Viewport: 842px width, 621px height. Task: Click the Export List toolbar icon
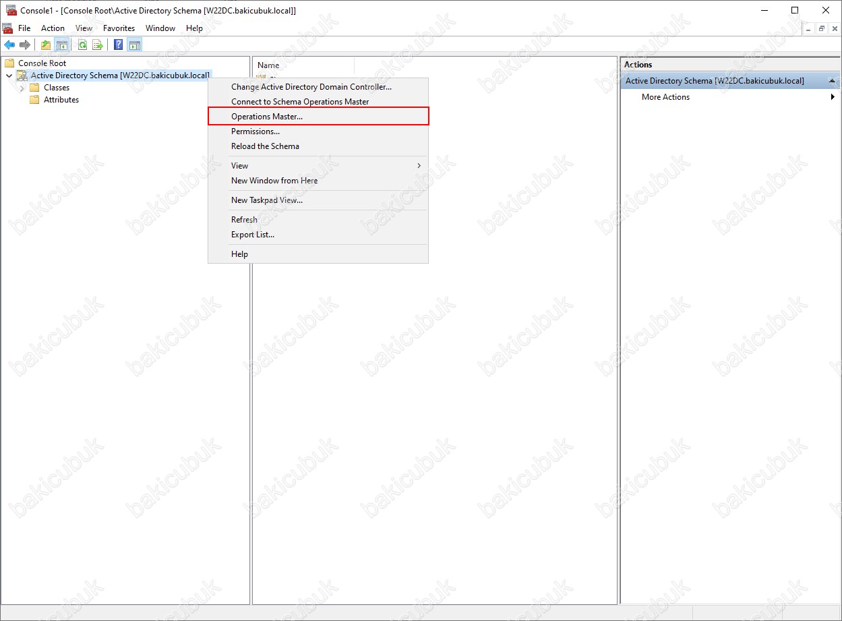coord(97,45)
